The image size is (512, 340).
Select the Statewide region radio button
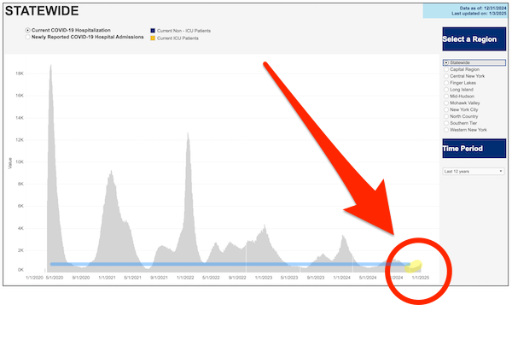click(446, 62)
